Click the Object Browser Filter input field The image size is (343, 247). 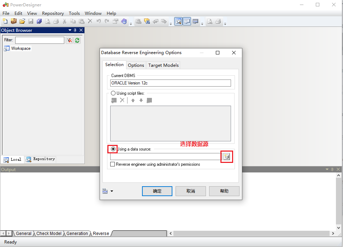pos(40,40)
